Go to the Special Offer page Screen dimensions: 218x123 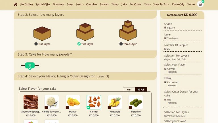click(43, 4)
